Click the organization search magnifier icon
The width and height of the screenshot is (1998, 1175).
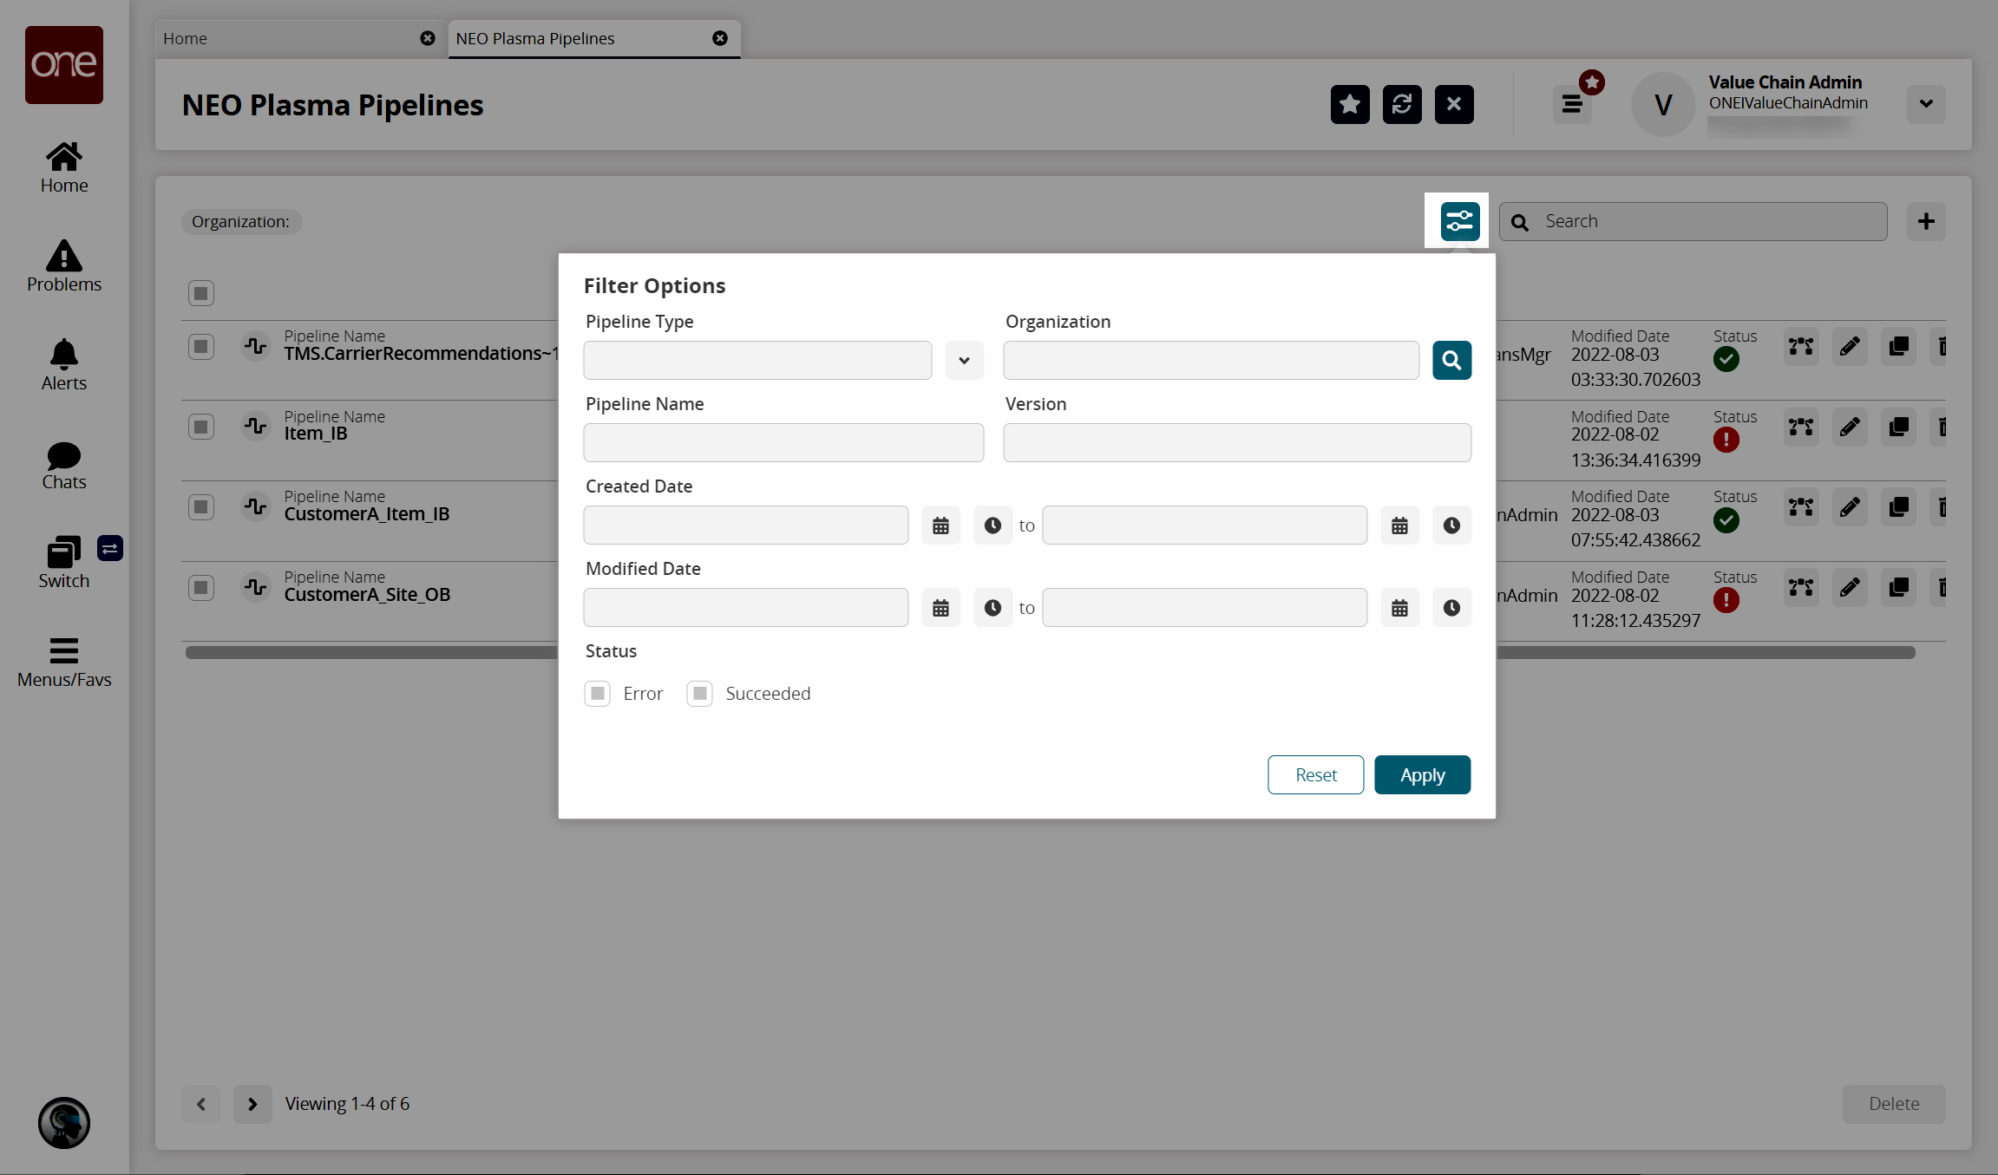tap(1451, 360)
